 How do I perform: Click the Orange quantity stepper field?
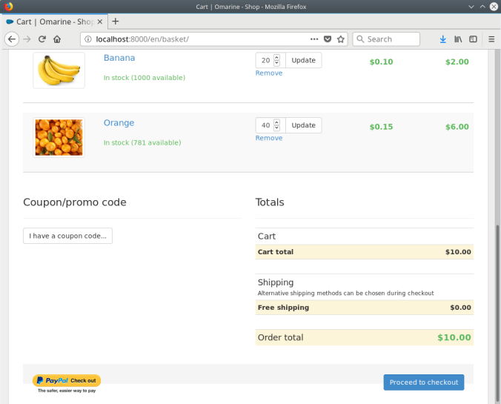tap(265, 125)
